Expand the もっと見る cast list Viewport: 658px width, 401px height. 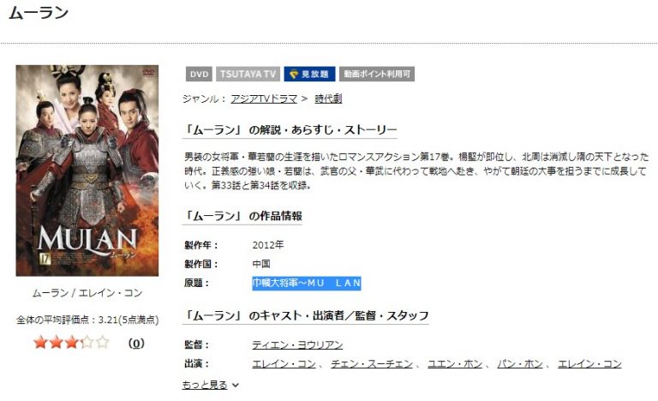click(x=205, y=385)
